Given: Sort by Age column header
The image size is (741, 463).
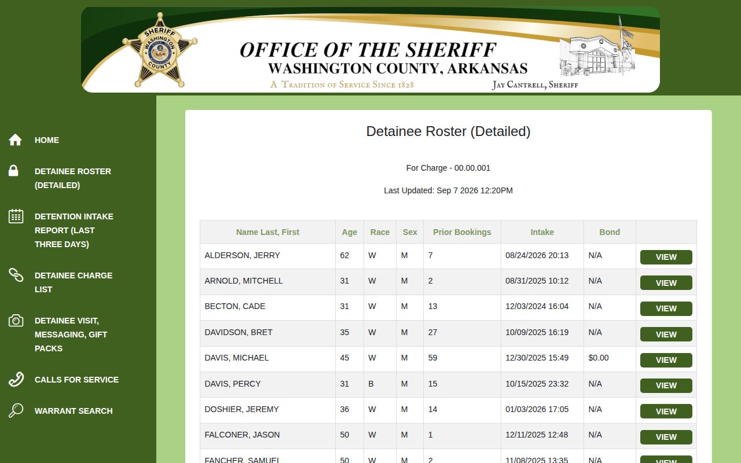Looking at the screenshot, I should coord(349,232).
